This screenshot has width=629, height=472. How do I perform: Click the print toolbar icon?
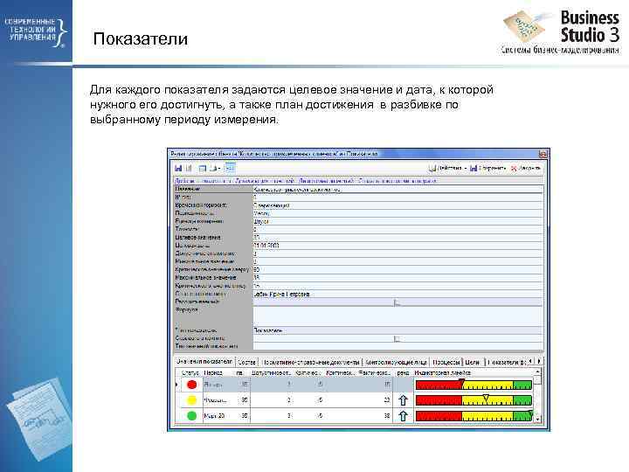click(213, 168)
